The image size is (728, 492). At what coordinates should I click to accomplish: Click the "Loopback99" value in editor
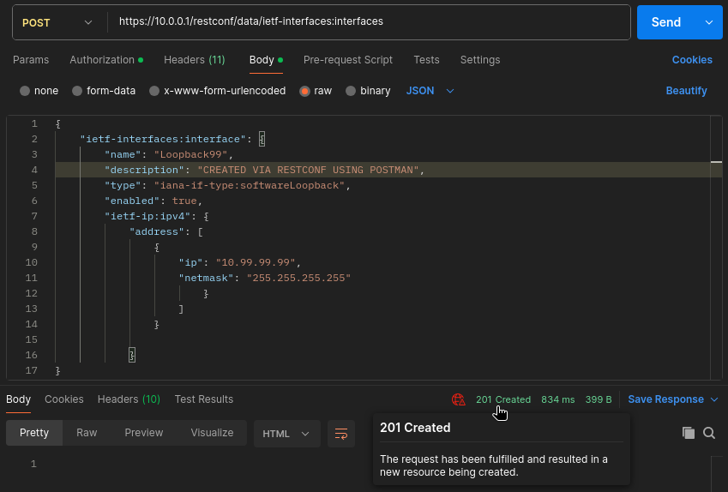click(x=191, y=154)
